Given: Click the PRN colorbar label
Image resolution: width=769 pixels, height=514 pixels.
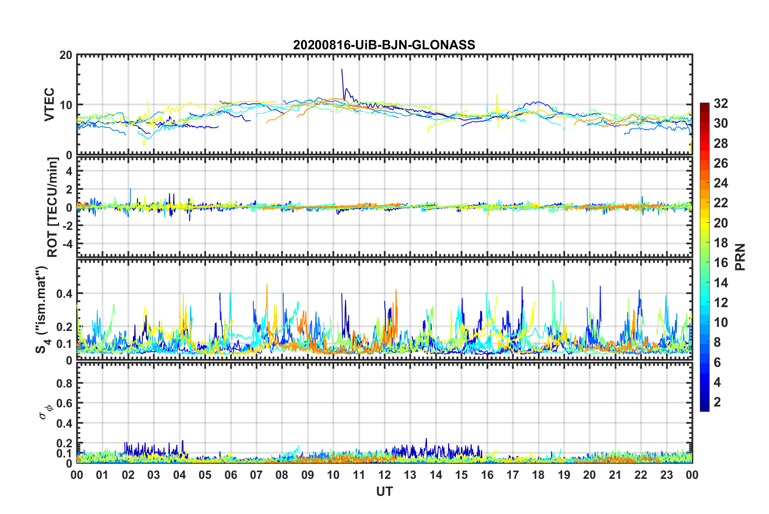Looking at the screenshot, I should 740,257.
